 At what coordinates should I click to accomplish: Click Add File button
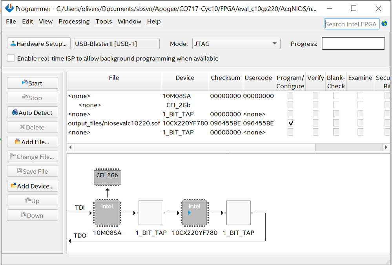33,142
